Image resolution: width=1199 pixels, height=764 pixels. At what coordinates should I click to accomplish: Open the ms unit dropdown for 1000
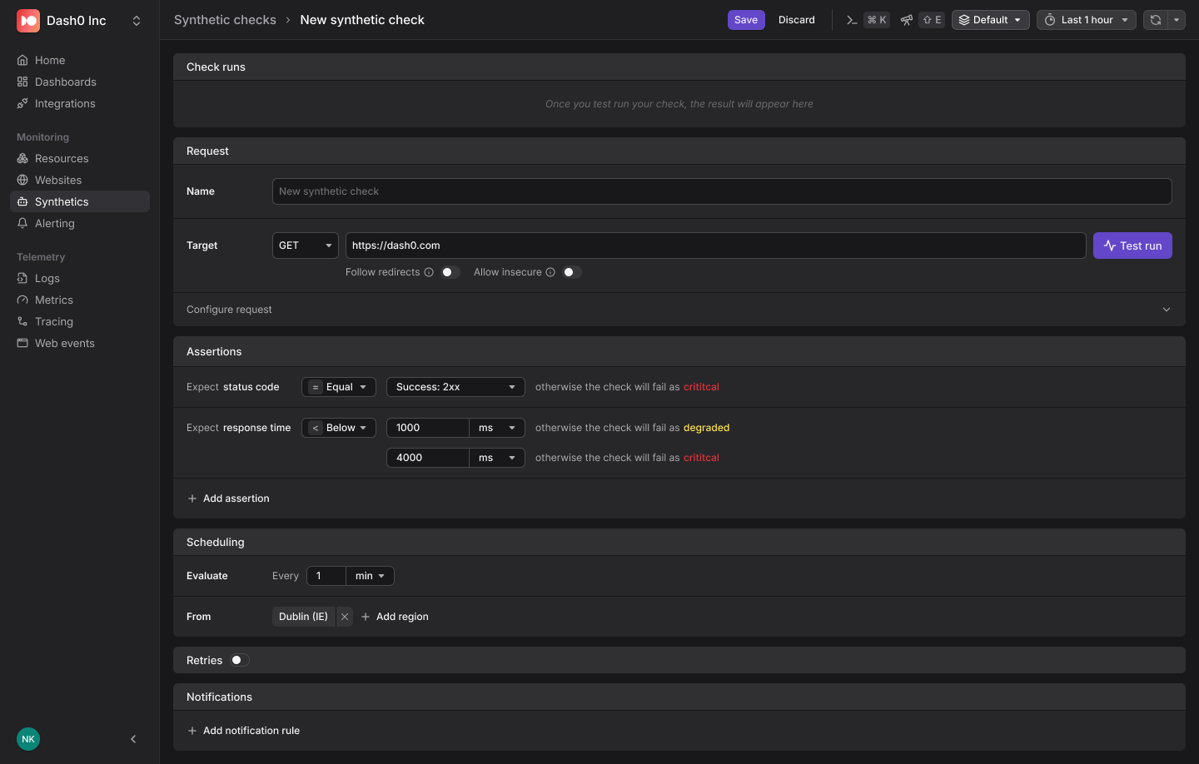point(497,428)
